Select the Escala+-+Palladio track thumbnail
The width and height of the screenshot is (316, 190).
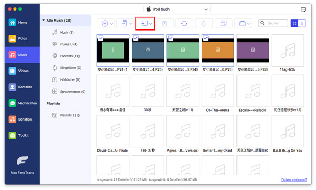(253, 91)
